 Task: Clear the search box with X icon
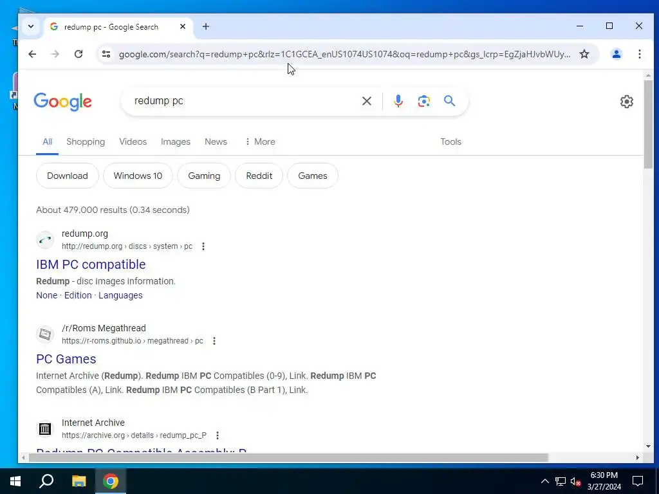click(366, 101)
